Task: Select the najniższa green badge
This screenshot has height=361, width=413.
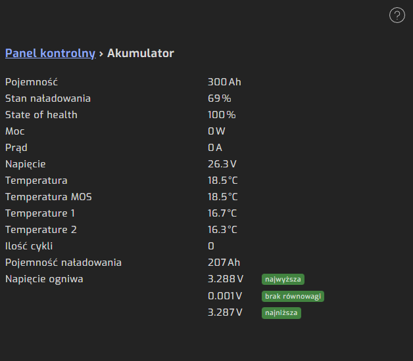Action: click(x=281, y=313)
